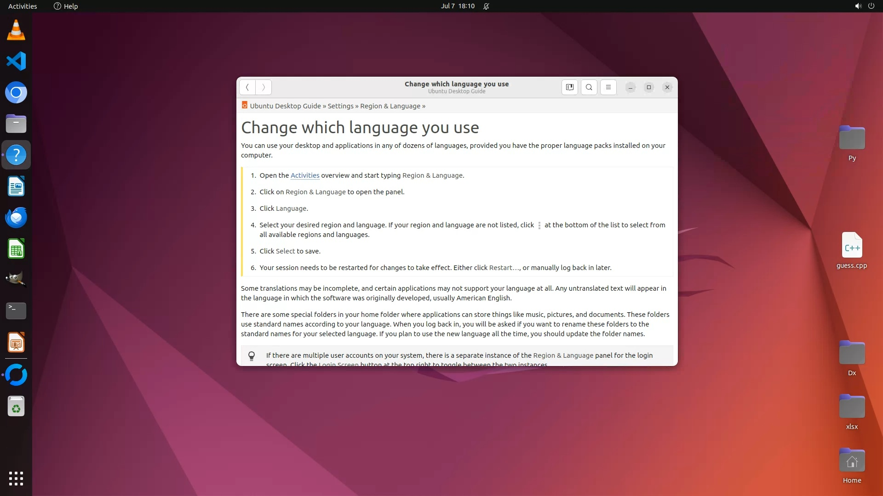
Task: Open the Help menu in the top bar
Action: tap(66, 6)
